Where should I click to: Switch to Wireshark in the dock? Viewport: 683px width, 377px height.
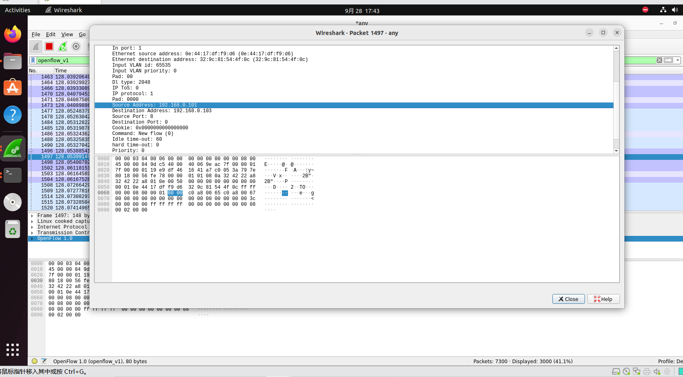13,148
